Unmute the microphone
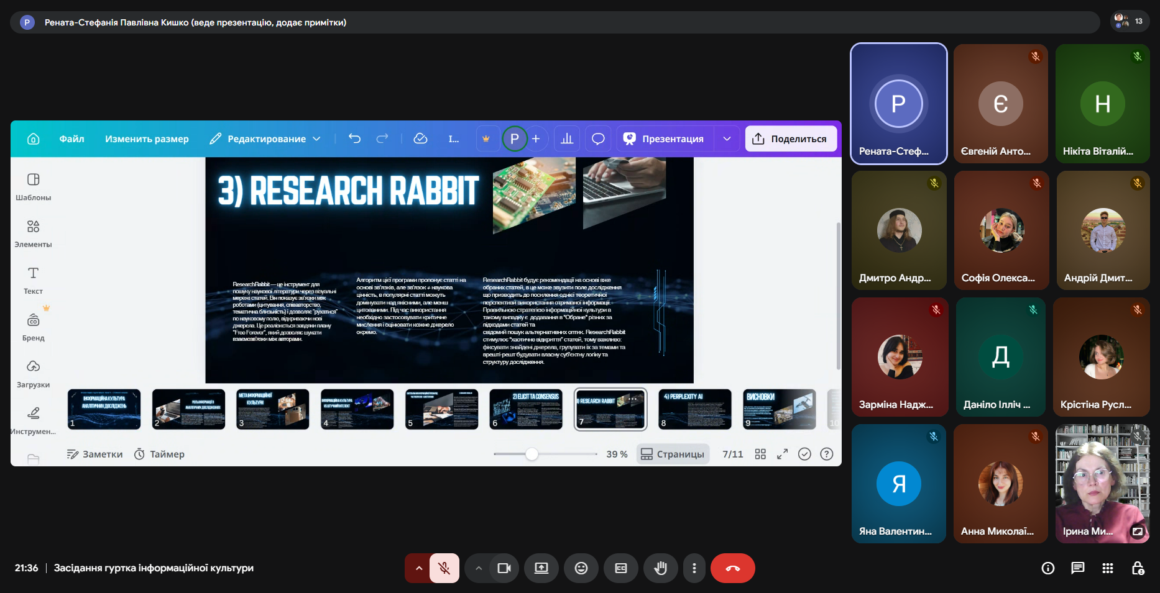 click(x=444, y=568)
